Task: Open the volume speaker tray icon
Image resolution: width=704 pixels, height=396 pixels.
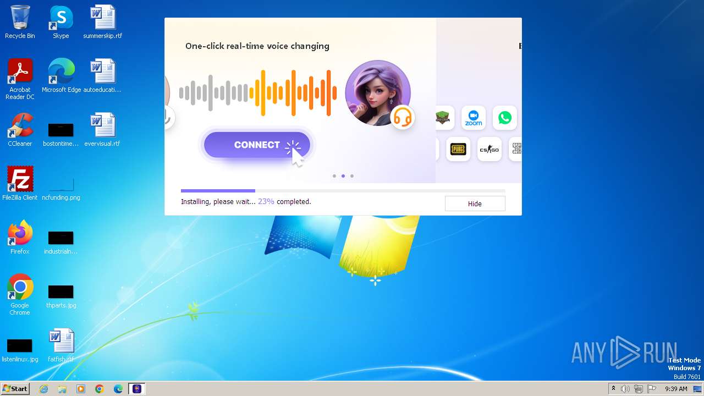Action: click(x=625, y=389)
